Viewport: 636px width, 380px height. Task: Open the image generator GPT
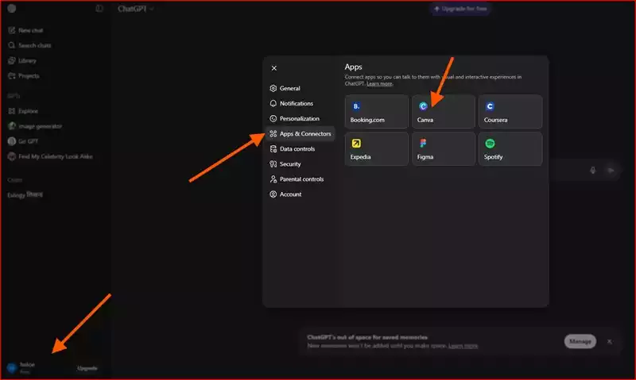(x=40, y=126)
